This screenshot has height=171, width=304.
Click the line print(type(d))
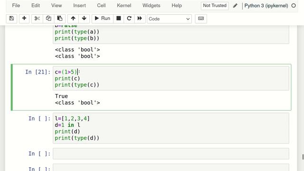coord(77,138)
